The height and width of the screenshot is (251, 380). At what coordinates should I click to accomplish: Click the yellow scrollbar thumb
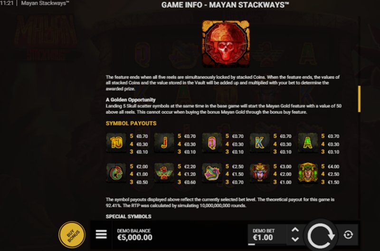click(x=359, y=99)
